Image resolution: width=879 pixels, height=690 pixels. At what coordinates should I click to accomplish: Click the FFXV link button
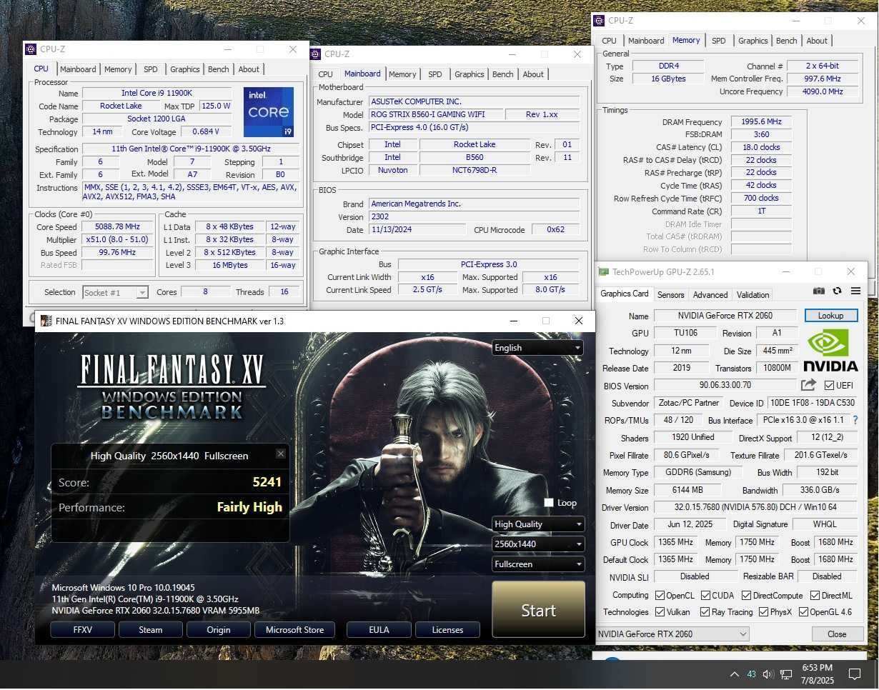83,630
